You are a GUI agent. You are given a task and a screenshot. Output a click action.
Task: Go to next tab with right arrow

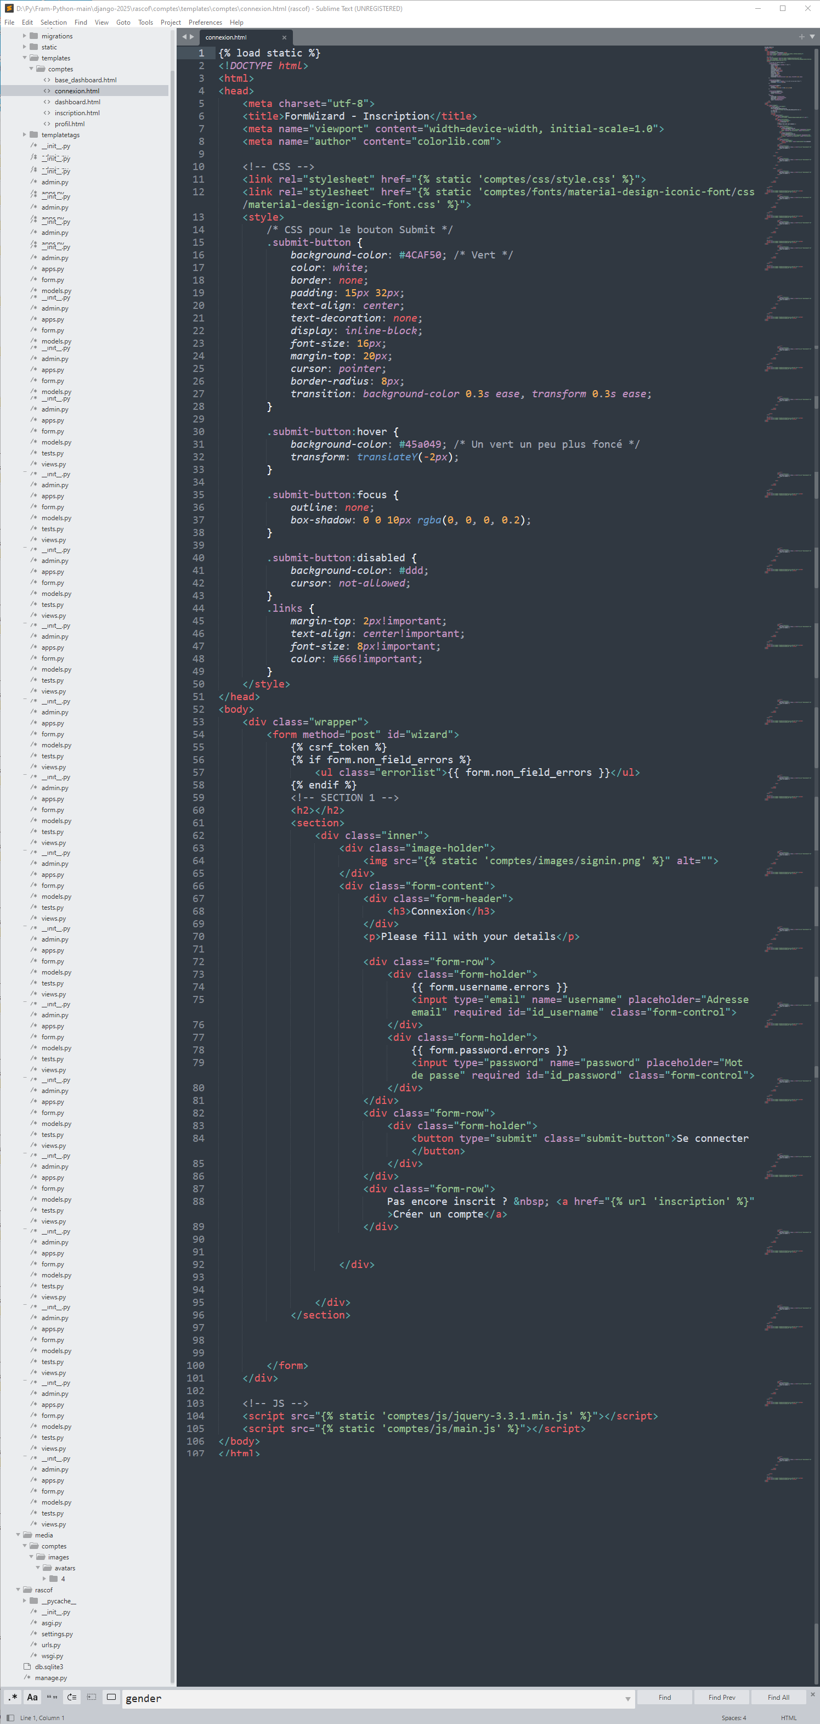coord(192,37)
